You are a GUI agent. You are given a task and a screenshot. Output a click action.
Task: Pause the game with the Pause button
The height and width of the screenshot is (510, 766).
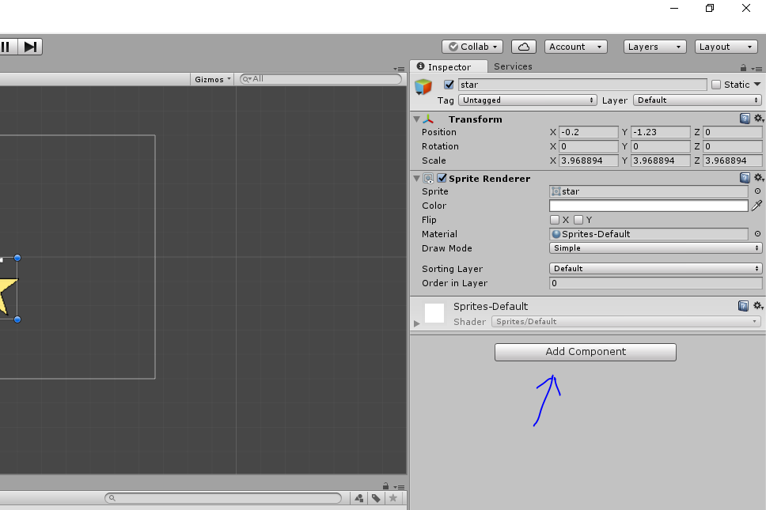(6, 47)
